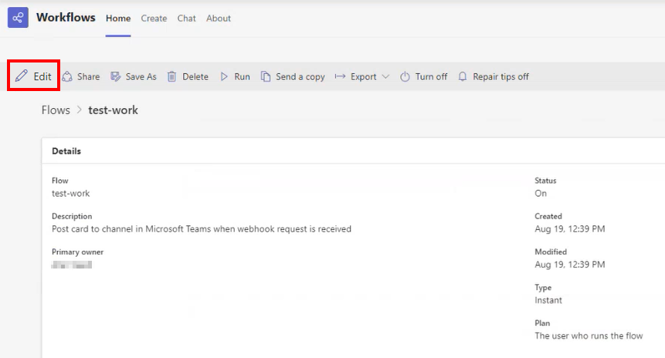
Task: Click the Workflows app logo icon
Action: tap(18, 18)
